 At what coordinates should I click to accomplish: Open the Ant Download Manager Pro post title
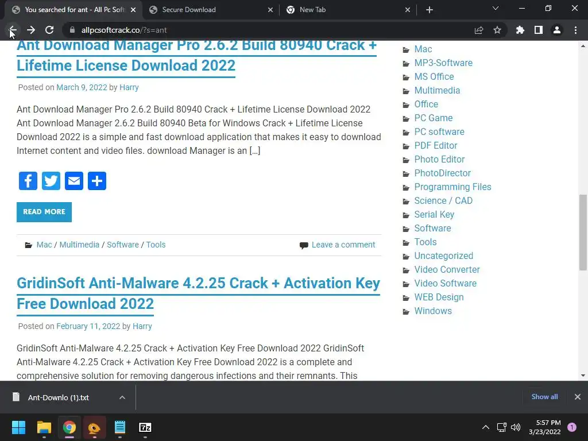click(x=196, y=55)
